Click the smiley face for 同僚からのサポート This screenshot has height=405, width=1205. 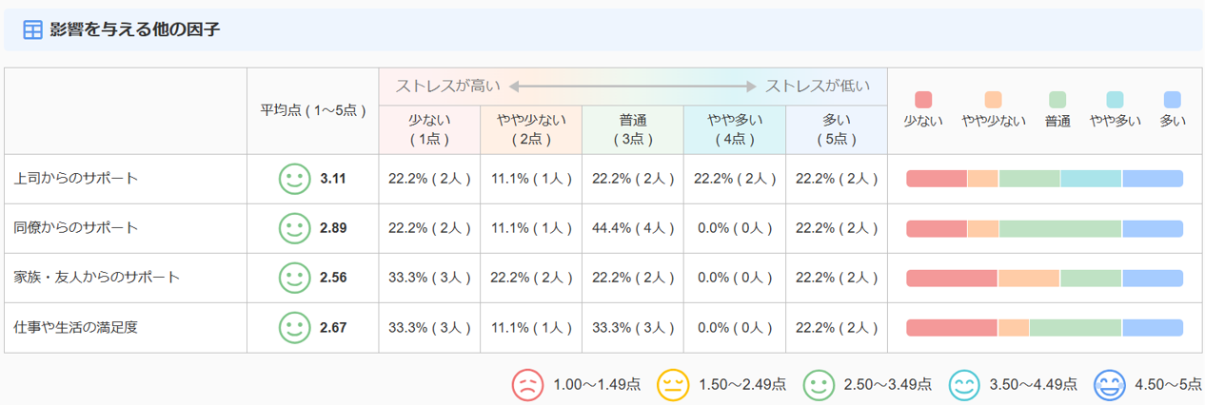pos(295,228)
